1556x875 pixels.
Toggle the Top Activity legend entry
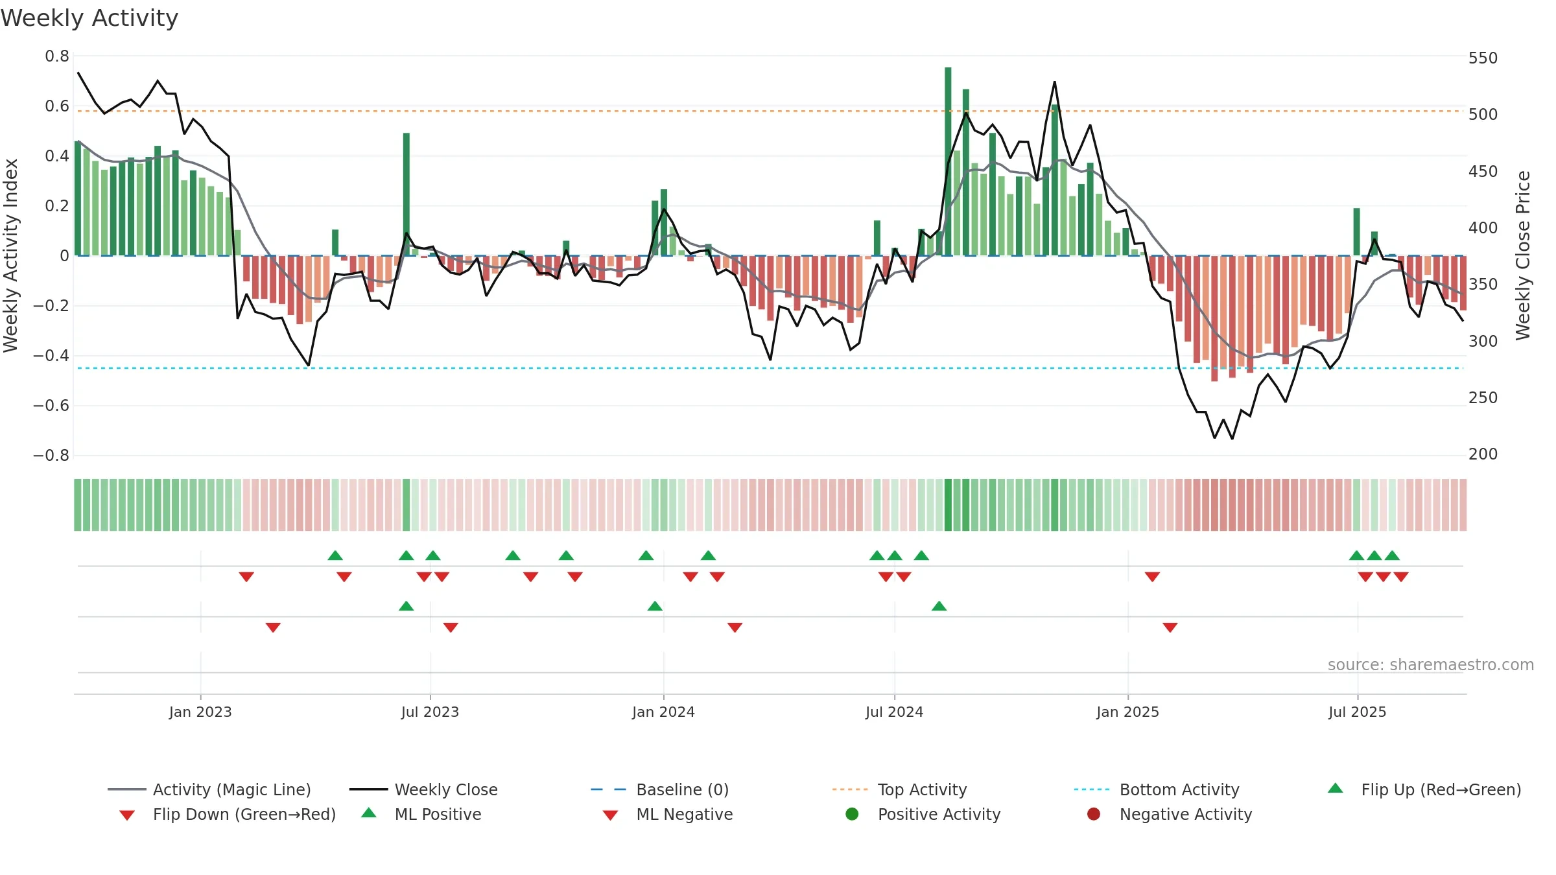click(899, 789)
